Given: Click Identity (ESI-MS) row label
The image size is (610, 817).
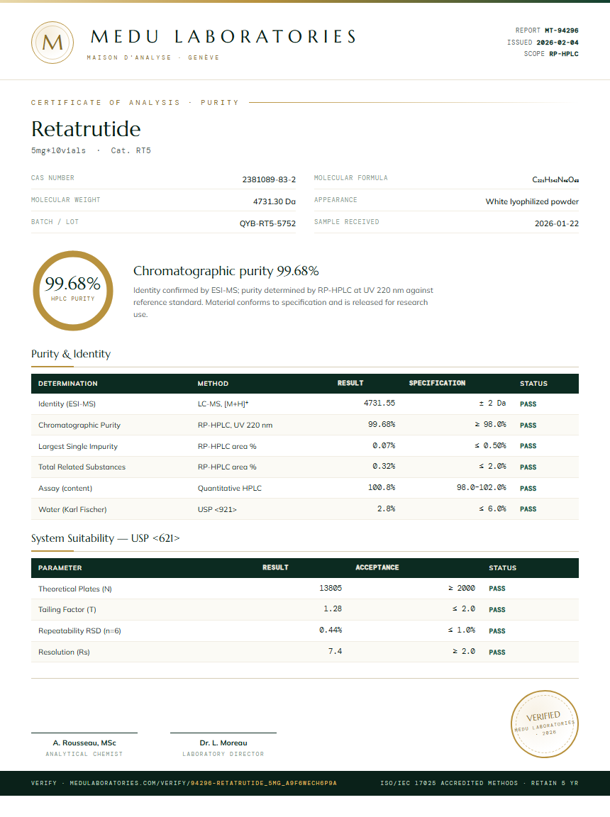Looking at the screenshot, I should pyautogui.click(x=67, y=404).
